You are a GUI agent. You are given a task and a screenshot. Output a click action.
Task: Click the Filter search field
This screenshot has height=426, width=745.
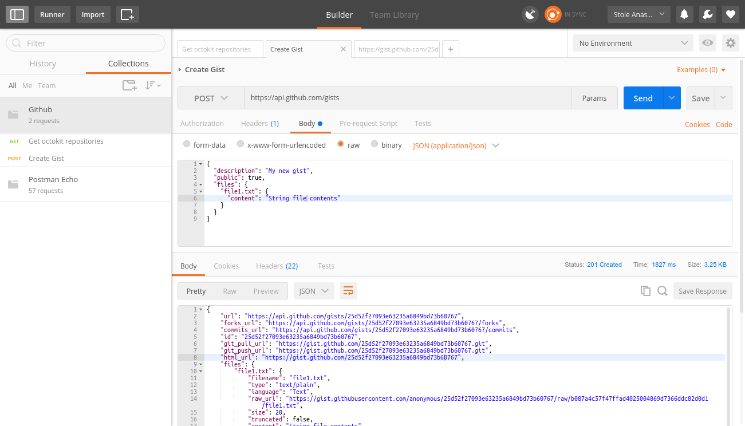point(86,43)
